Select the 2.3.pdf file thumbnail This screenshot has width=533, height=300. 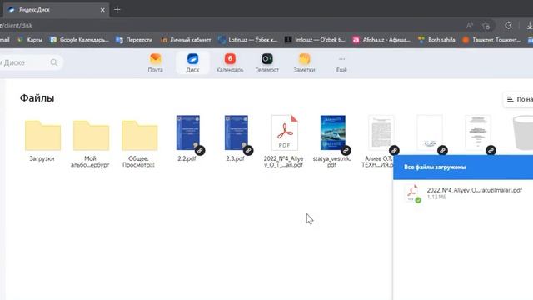(236, 132)
